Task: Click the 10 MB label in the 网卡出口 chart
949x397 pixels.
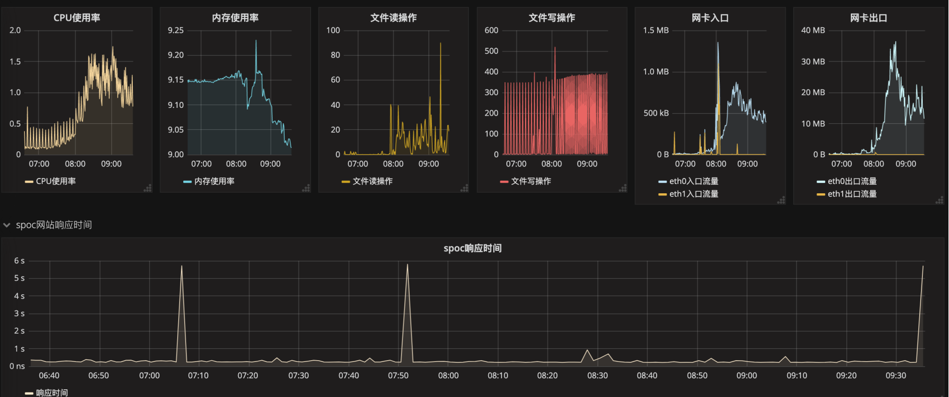Action: (813, 123)
